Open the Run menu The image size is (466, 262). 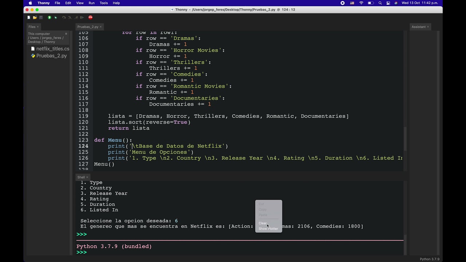pos(91,3)
